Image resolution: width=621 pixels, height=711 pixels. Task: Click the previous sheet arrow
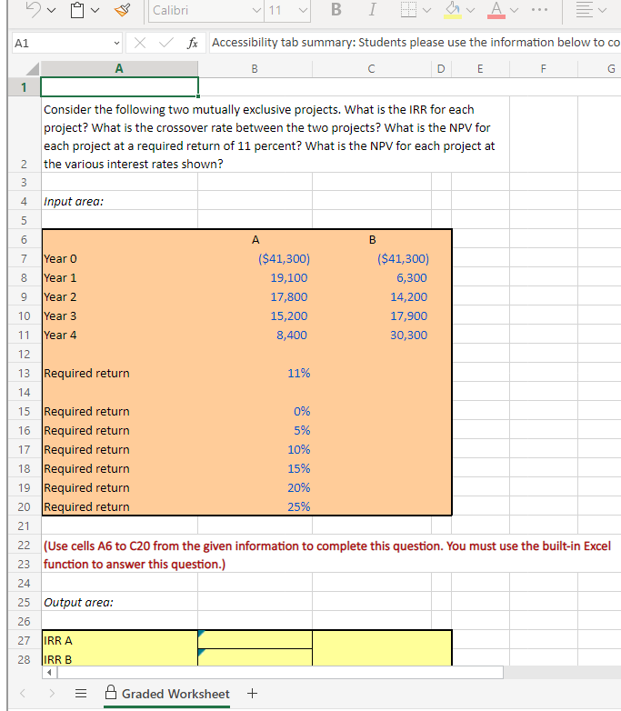(23, 694)
